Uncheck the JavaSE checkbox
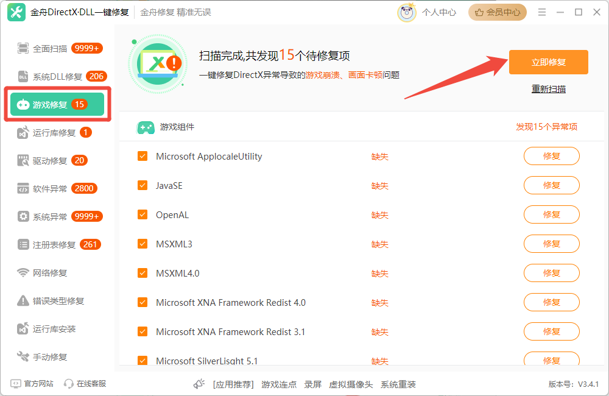This screenshot has width=609, height=396. point(143,185)
